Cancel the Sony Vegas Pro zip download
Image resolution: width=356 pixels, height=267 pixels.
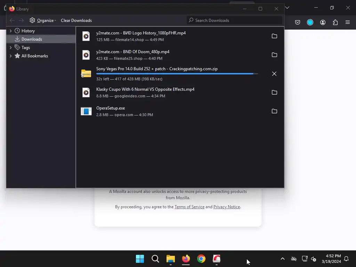click(x=274, y=74)
